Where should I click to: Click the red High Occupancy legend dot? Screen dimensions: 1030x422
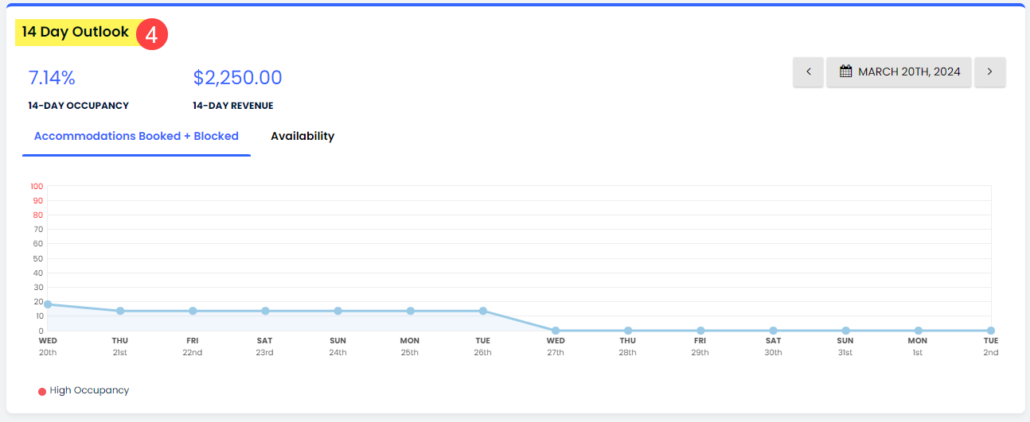tap(42, 391)
